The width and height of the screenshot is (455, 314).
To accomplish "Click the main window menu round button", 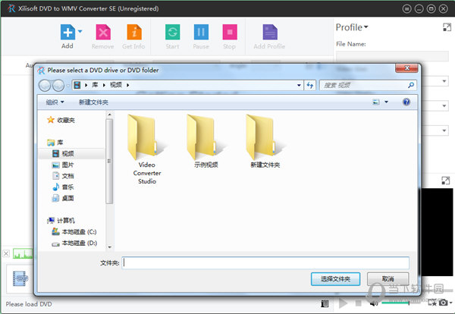I will click(406, 9).
